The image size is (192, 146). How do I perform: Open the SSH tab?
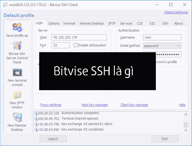pos(165,23)
